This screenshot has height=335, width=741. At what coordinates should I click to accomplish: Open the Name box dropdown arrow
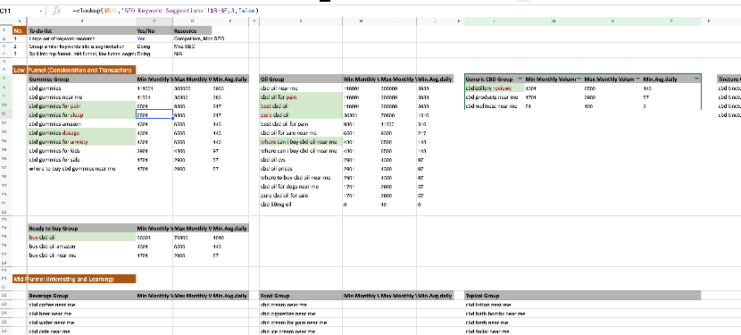42,11
